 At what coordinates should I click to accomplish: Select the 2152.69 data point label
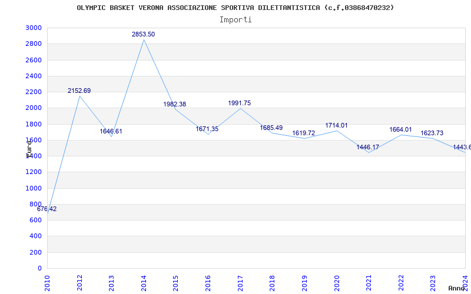click(79, 91)
